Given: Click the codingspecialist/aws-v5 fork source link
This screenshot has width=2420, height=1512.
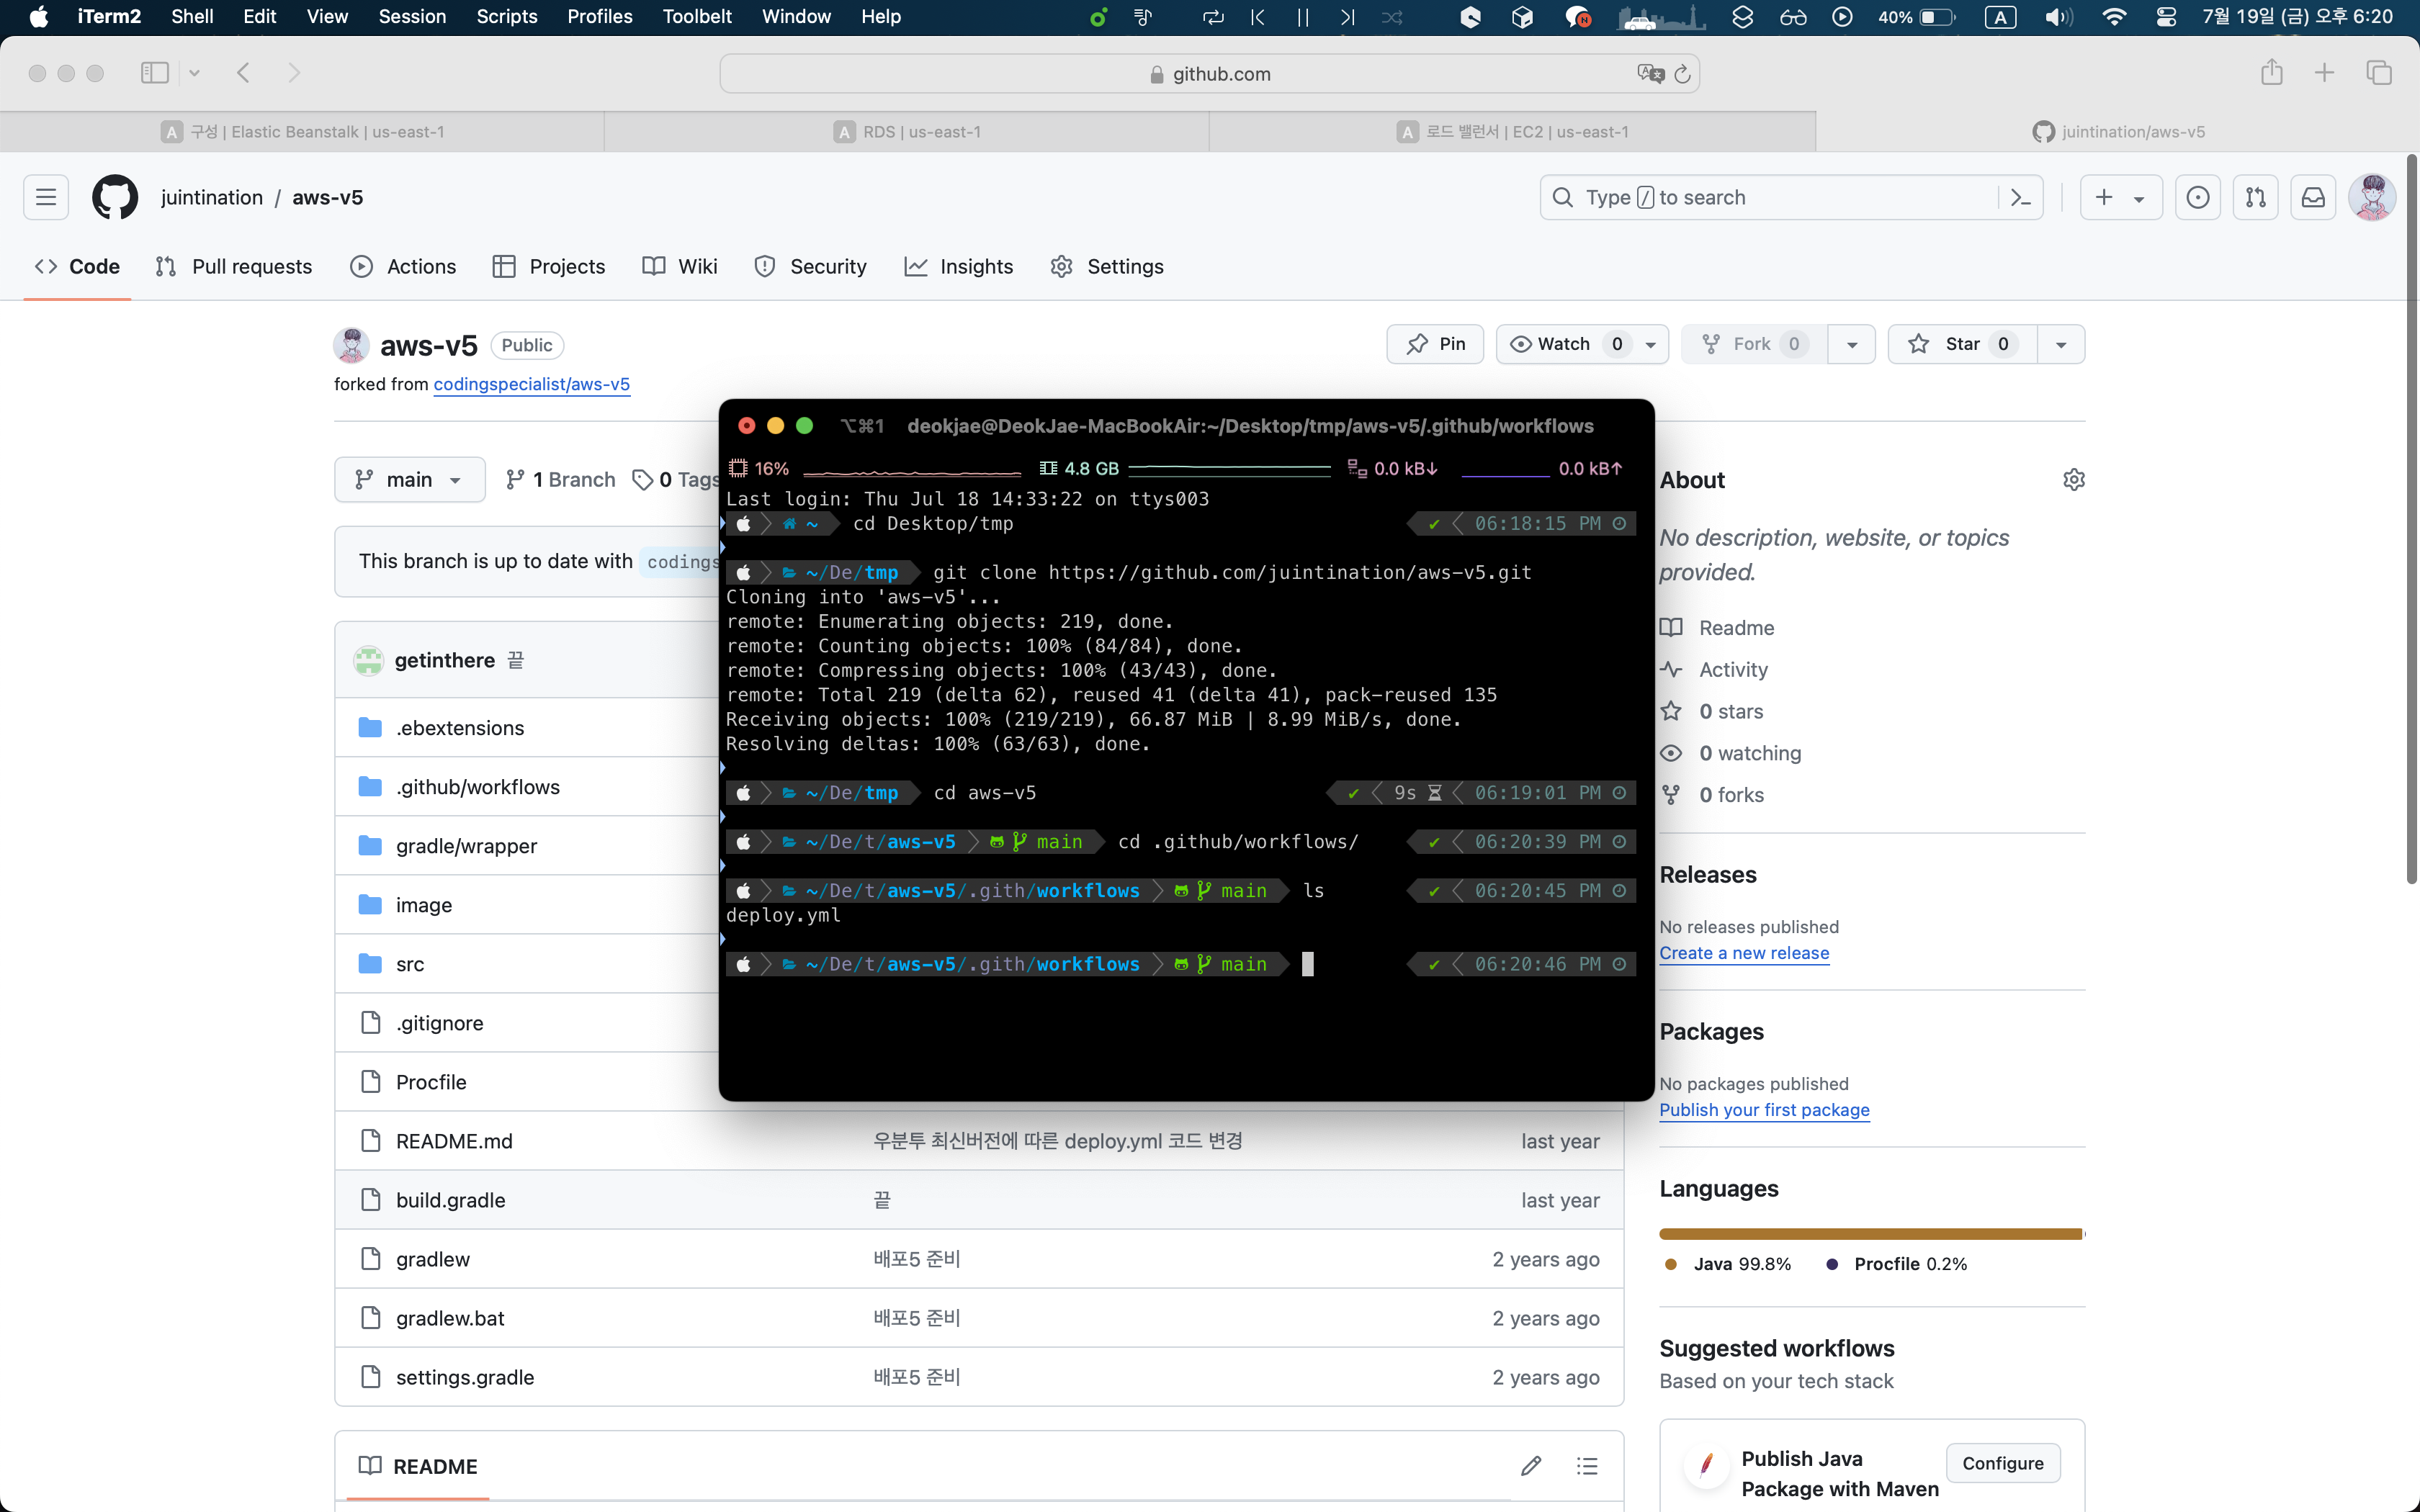Looking at the screenshot, I should [x=531, y=384].
